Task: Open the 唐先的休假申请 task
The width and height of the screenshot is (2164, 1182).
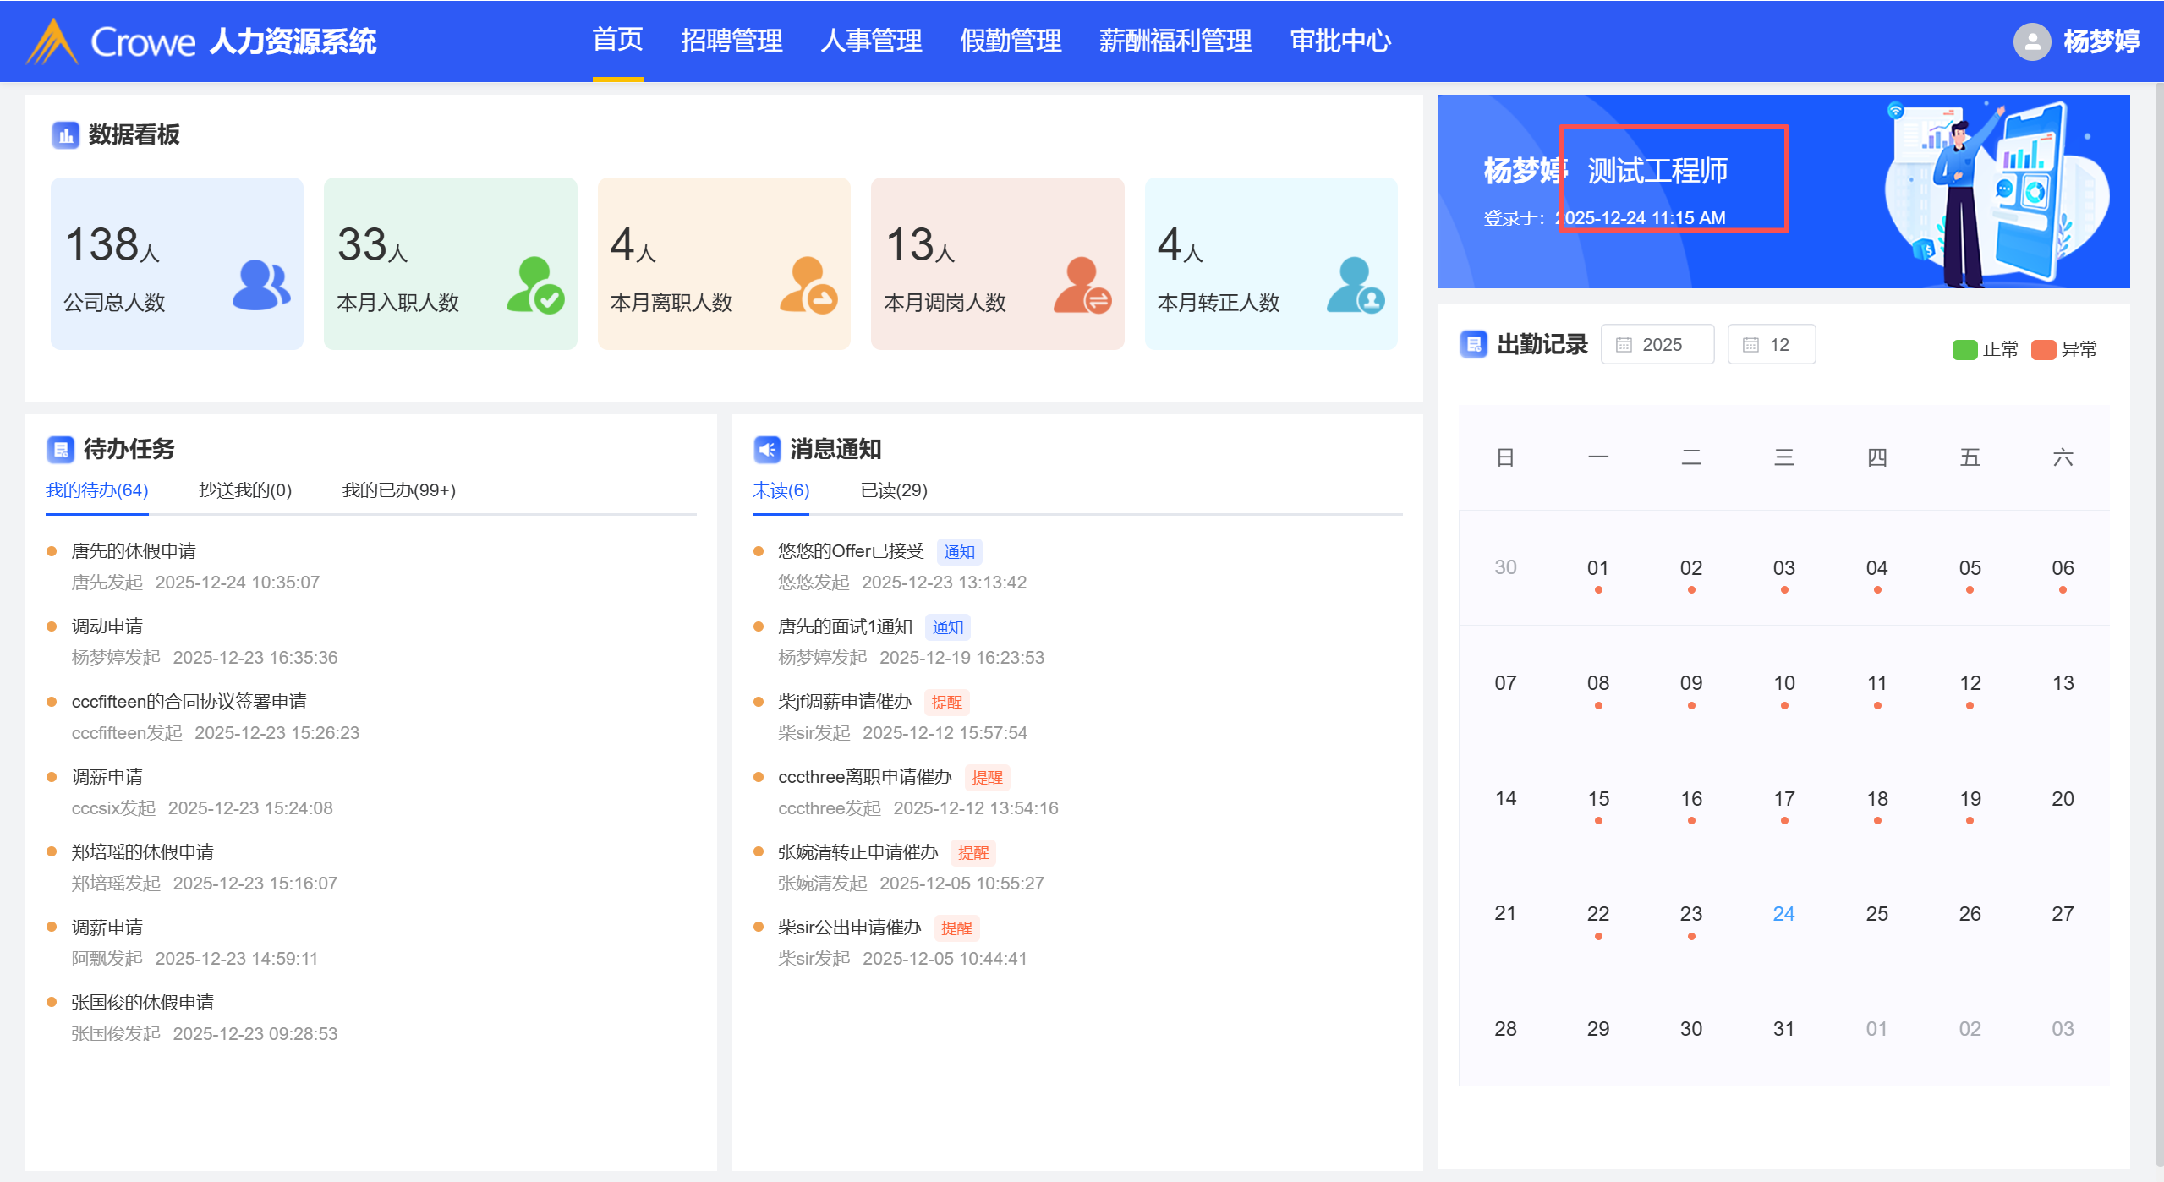Action: point(134,551)
